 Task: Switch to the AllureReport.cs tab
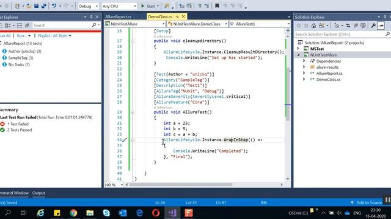[118, 16]
